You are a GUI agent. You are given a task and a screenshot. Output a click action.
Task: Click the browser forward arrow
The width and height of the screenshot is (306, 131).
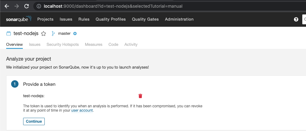pyautogui.click(x=17, y=6)
